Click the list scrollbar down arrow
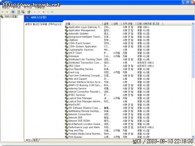The image size is (195, 146). (x=193, y=137)
